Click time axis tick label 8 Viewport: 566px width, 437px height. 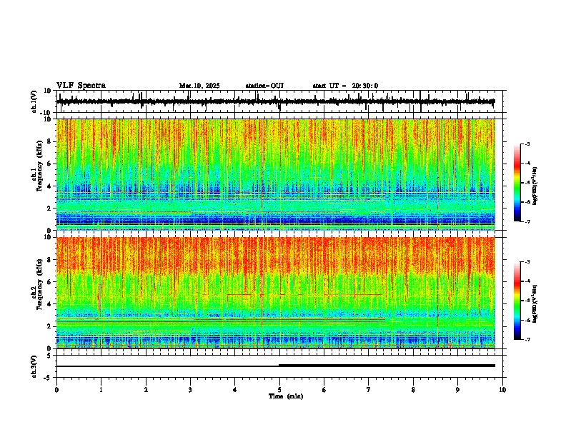413,390
